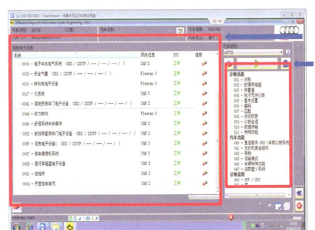Expand the 0052 前排乘客侧车门电子设备 row

coord(20,134)
